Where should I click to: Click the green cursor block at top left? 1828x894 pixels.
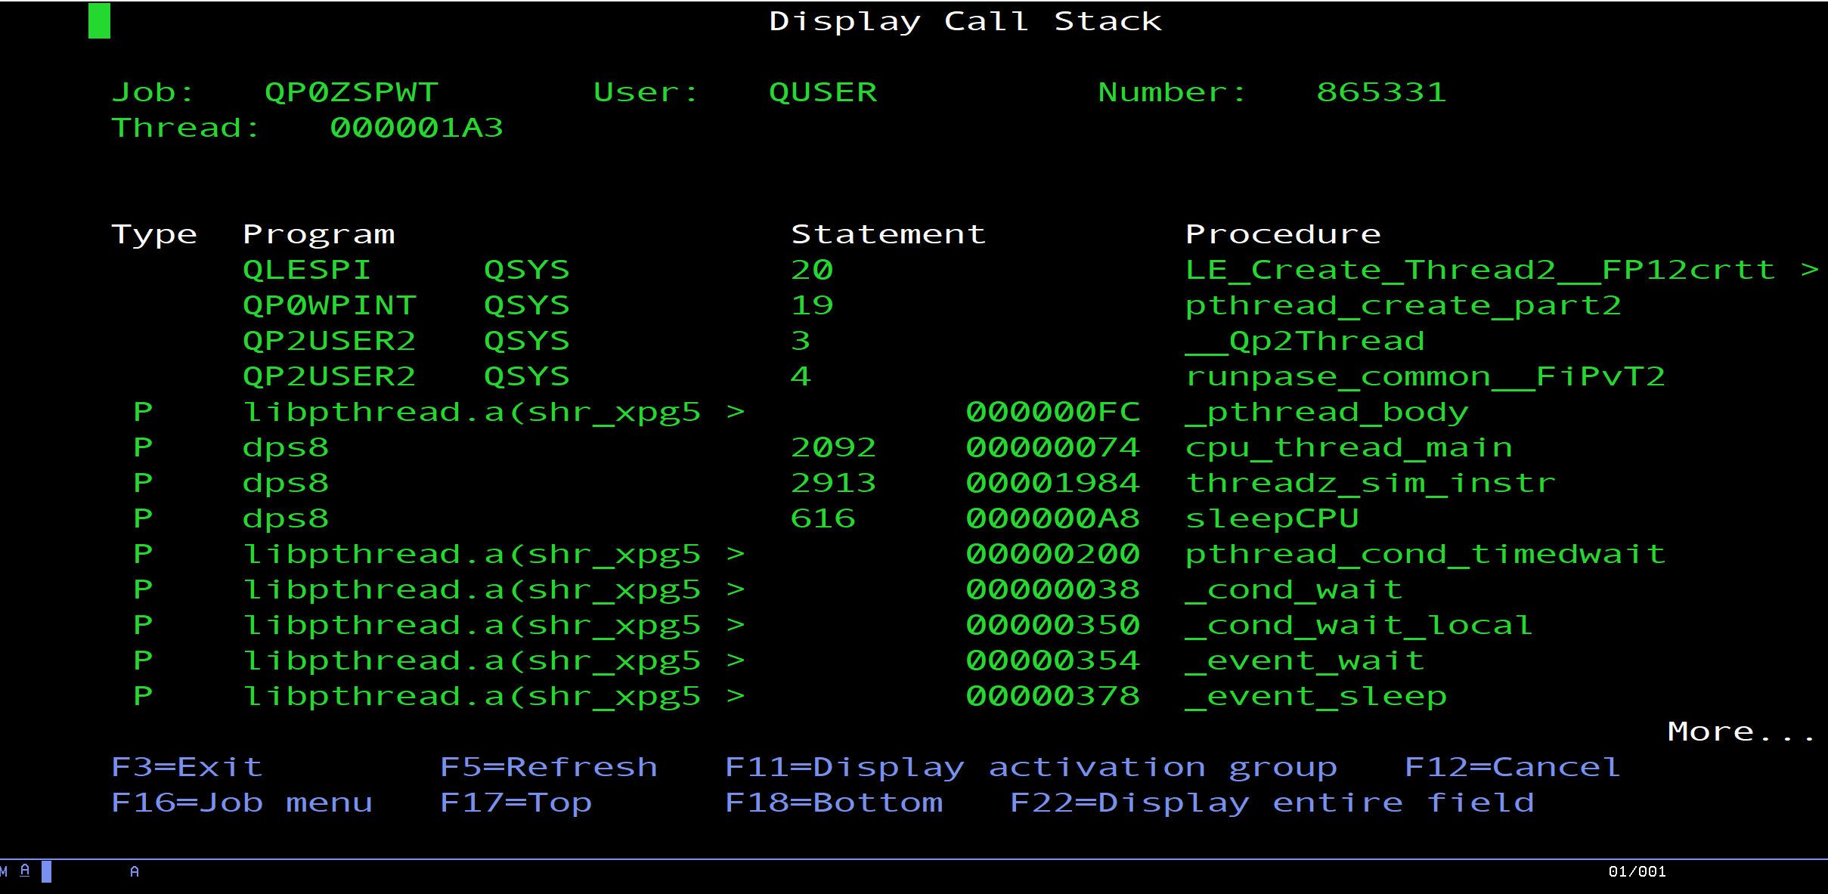click(x=99, y=20)
